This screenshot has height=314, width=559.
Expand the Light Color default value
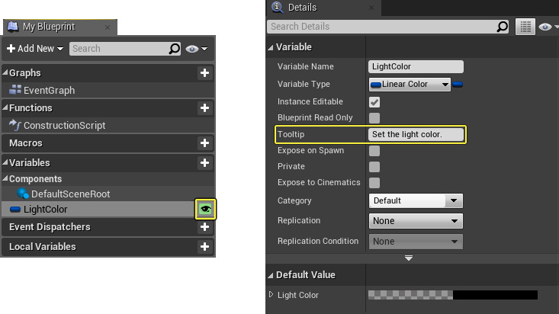tap(271, 295)
